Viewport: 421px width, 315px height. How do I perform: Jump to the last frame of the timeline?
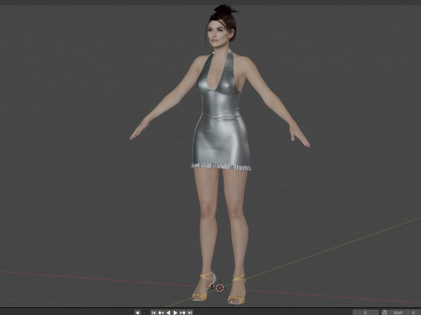[189, 312]
